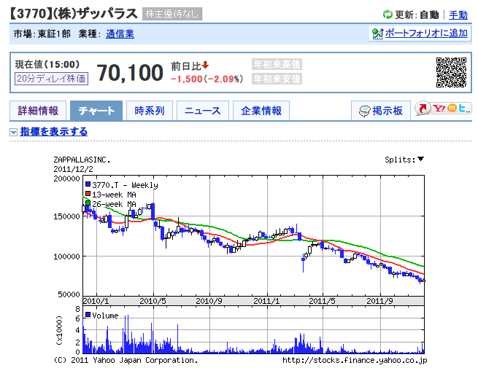Click the red arrow bookmark icon
Screen dimensions: 478x368
[x=423, y=108]
